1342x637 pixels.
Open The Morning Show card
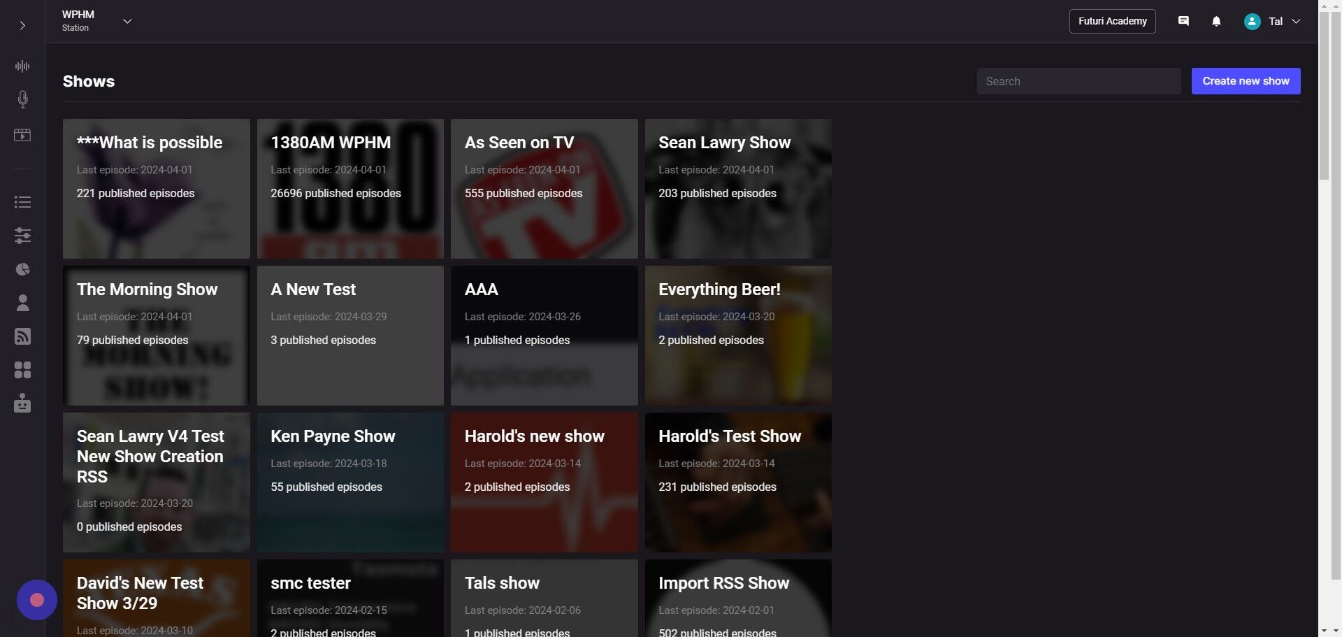pos(157,336)
